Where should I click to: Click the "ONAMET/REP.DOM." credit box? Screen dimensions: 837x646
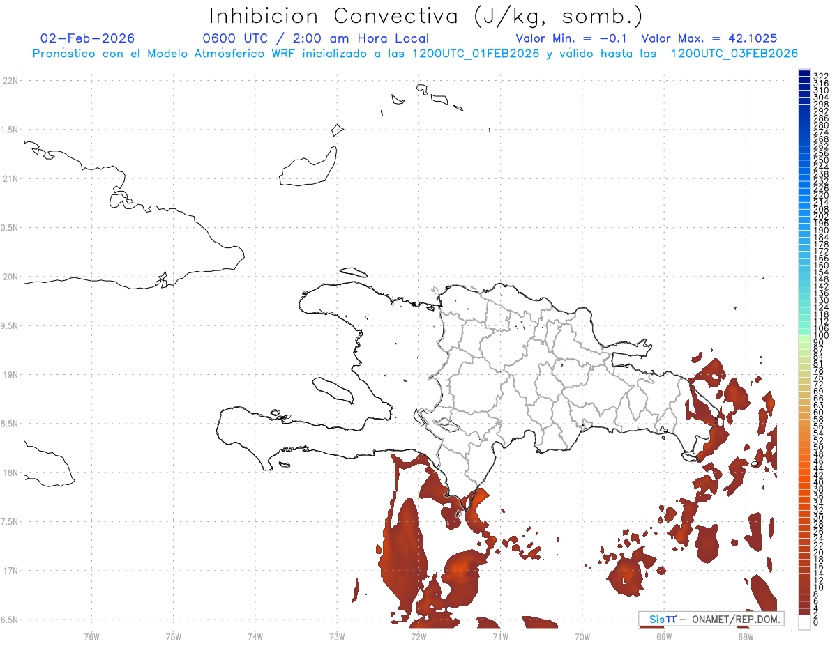[711, 619]
